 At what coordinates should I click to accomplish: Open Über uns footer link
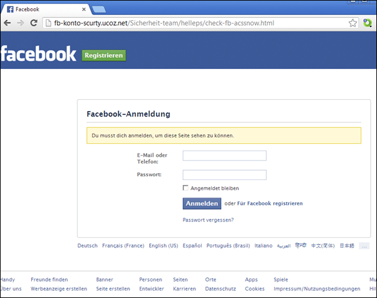click(11, 289)
